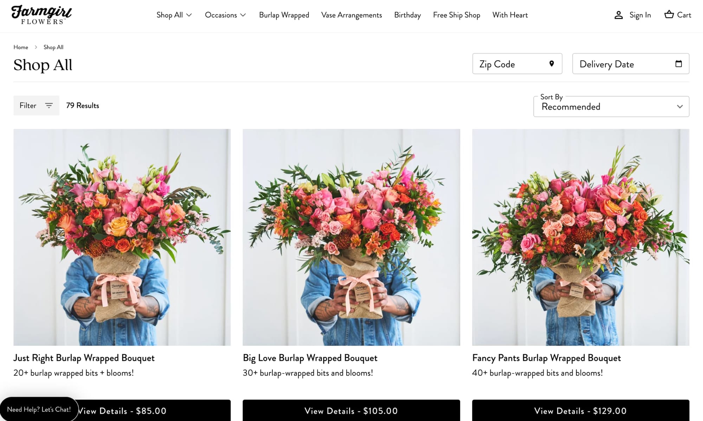Click the Sign In person icon
The image size is (703, 421).
point(618,15)
